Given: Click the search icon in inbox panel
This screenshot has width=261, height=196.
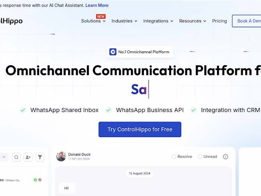Looking at the screenshot, I should (16, 157).
